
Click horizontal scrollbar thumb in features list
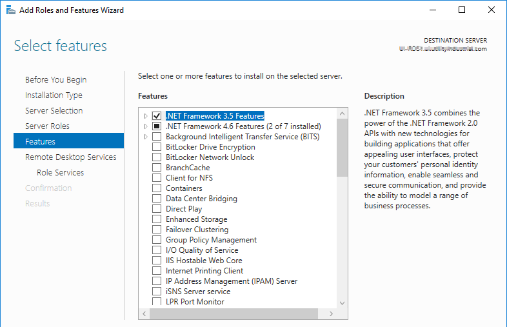click(x=234, y=313)
